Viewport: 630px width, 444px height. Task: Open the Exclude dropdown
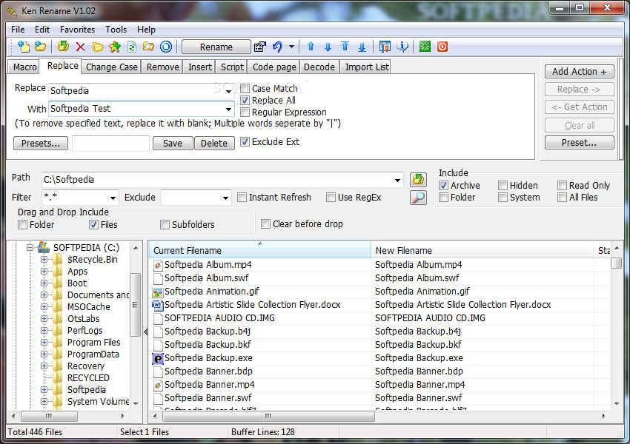(225, 198)
